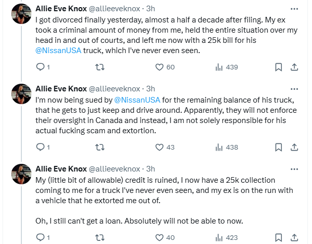Image resolution: width=312 pixels, height=244 pixels.
Task: Like the tweet with 40 likes
Action: coord(159,237)
